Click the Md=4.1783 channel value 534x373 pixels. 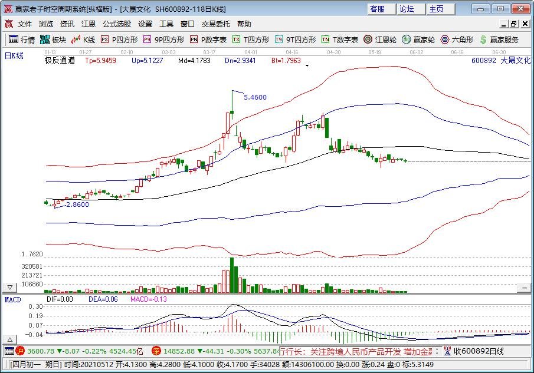click(x=194, y=61)
